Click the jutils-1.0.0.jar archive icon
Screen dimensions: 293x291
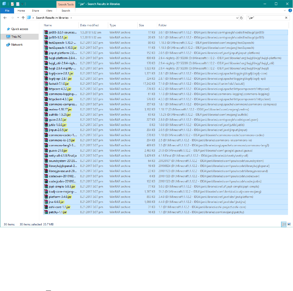coord(46,125)
